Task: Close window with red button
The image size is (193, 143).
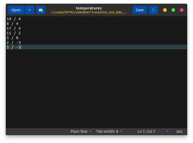Action: coord(182,10)
